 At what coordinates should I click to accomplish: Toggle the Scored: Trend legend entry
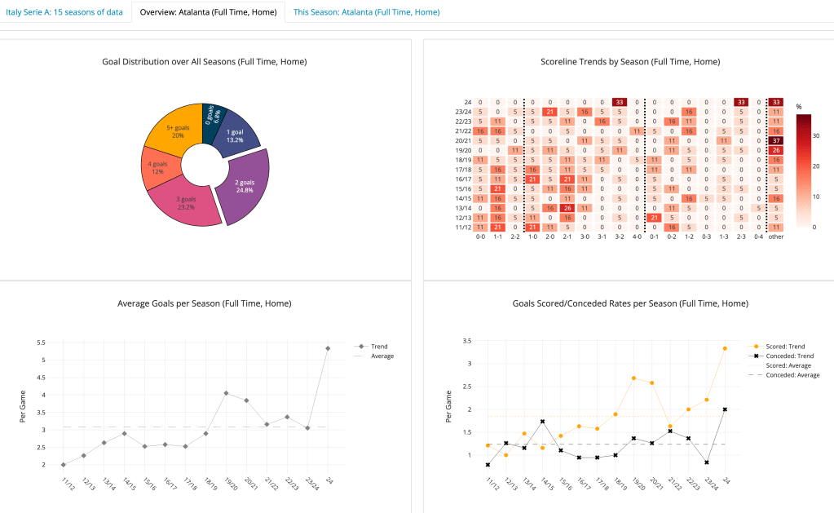coord(784,346)
